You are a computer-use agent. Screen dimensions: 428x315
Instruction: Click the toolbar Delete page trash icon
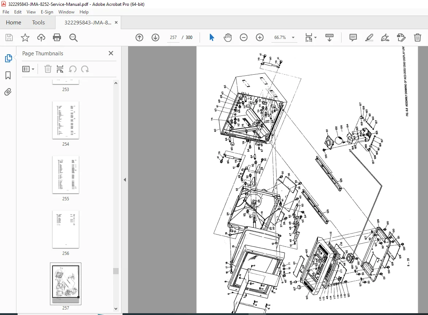417,38
